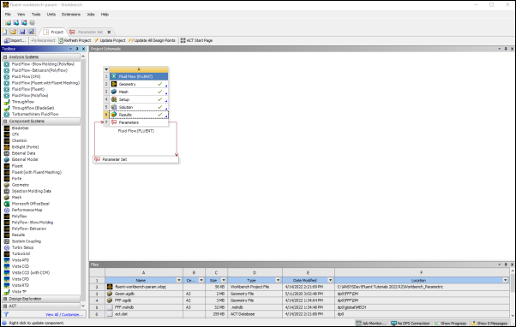Select the Geom.agdb file name
The height and width of the screenshot is (327, 516).
click(124, 294)
